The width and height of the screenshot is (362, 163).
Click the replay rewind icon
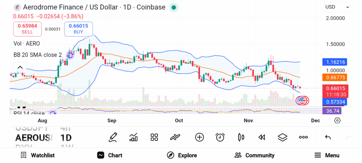point(262,137)
